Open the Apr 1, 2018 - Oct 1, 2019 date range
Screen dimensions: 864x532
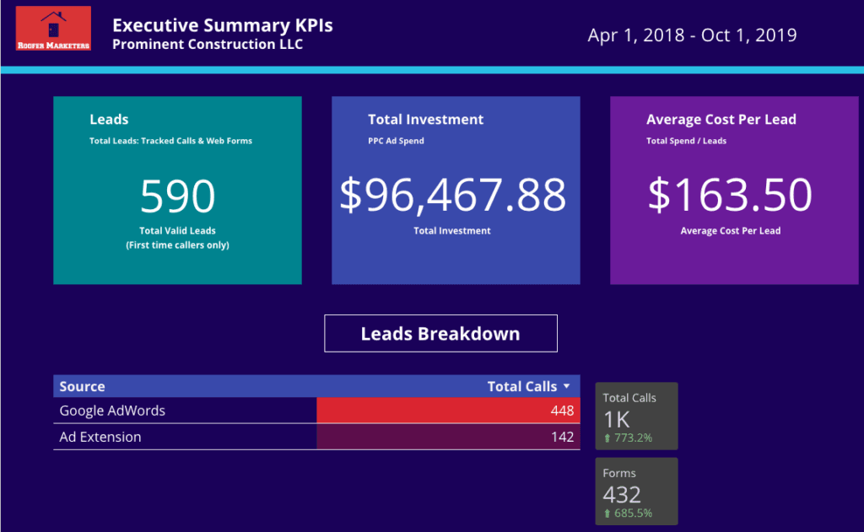(x=692, y=35)
